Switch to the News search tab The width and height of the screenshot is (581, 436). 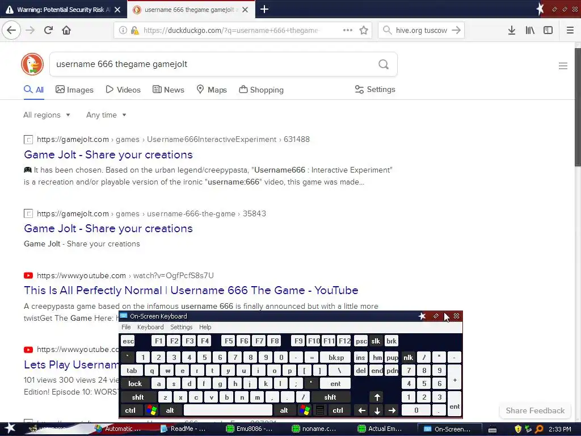click(168, 90)
